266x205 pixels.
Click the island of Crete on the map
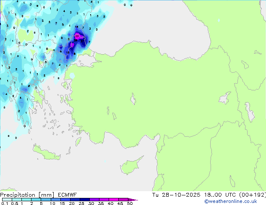(46, 152)
